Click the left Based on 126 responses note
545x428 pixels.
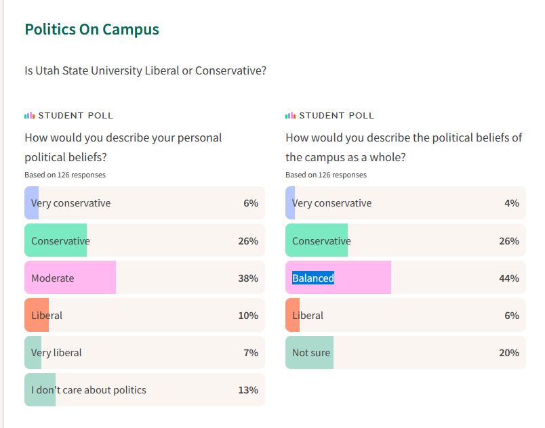click(65, 175)
